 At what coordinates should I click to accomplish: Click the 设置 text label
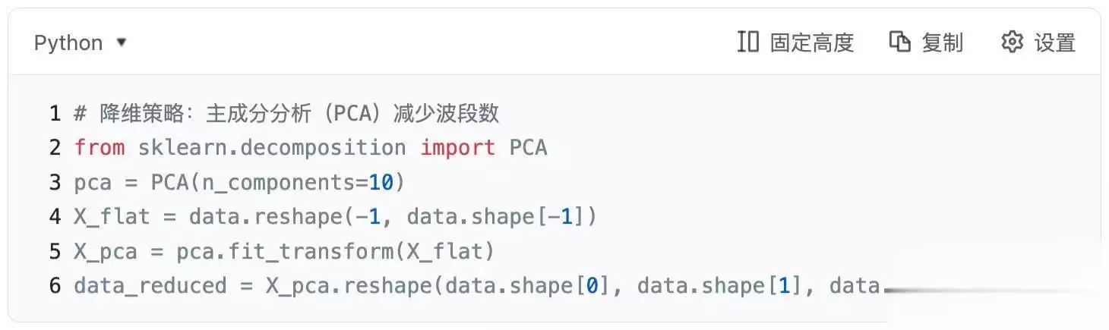(x=1055, y=42)
